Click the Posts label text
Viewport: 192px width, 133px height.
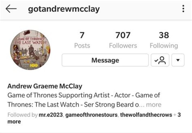pos(82,46)
